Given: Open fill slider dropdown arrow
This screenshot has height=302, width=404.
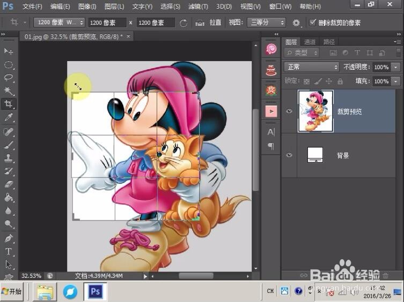Looking at the screenshot, I should (x=395, y=82).
